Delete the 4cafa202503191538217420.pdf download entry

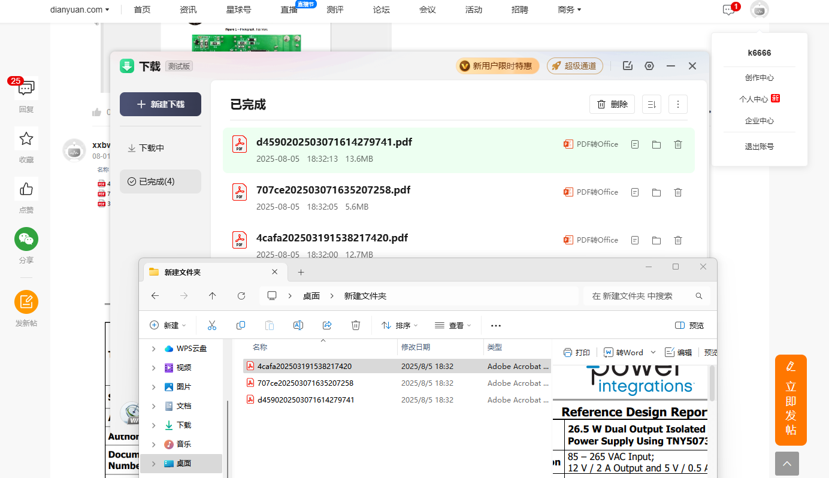pyautogui.click(x=678, y=240)
